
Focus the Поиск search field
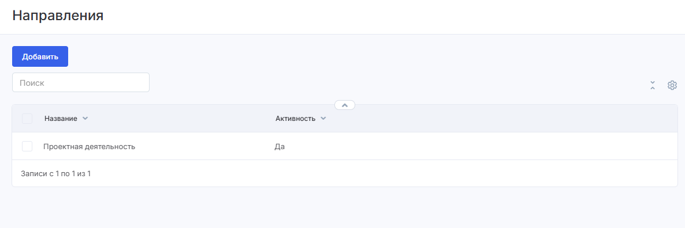coord(81,82)
